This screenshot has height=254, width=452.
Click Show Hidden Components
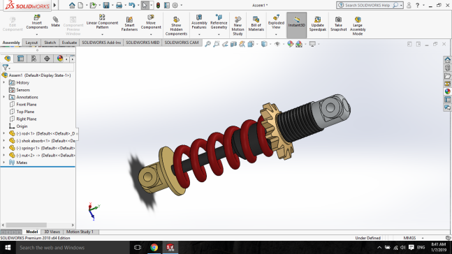[176, 26]
